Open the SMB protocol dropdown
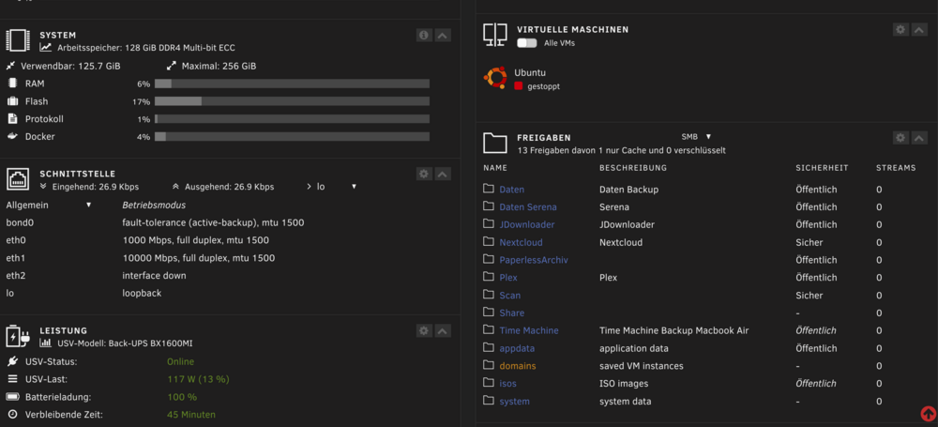The width and height of the screenshot is (938, 427). coord(696,136)
